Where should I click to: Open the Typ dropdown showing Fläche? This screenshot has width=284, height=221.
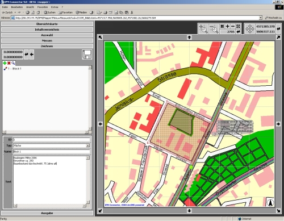(87, 145)
